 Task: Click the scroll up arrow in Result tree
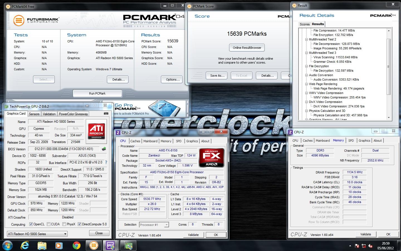tap(388, 30)
